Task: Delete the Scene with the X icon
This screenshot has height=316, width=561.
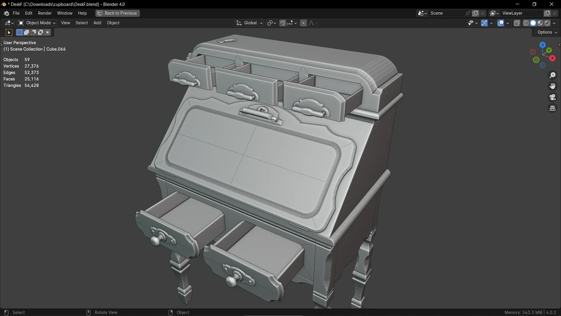Action: [483, 13]
